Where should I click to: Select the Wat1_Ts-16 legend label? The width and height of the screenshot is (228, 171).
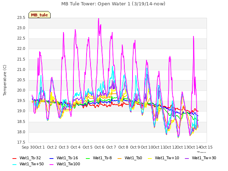[x=67, y=158]
